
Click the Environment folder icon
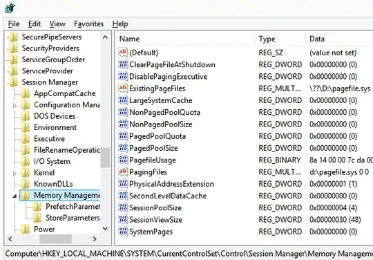tap(26, 127)
